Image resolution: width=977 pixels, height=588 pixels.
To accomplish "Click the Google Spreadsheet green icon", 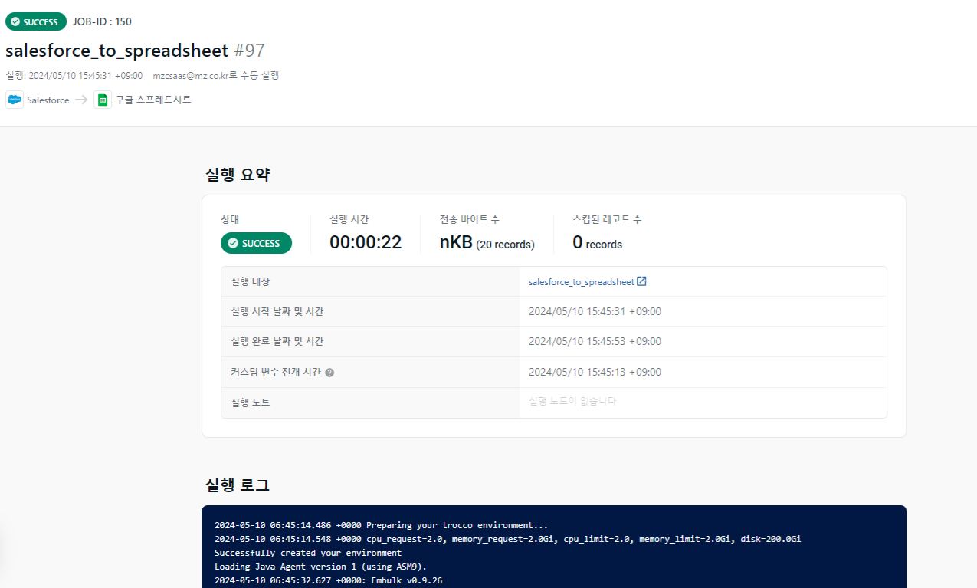I will coord(103,100).
